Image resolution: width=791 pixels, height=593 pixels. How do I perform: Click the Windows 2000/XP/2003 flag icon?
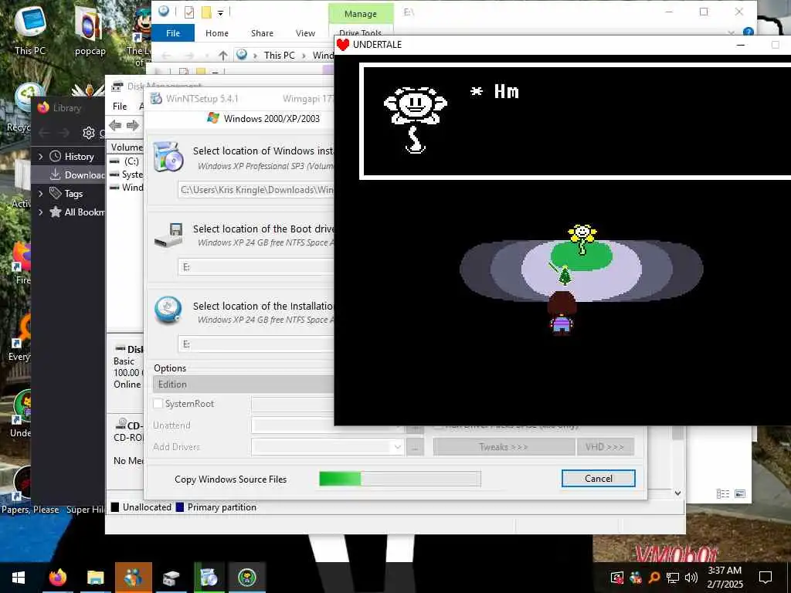[213, 118]
